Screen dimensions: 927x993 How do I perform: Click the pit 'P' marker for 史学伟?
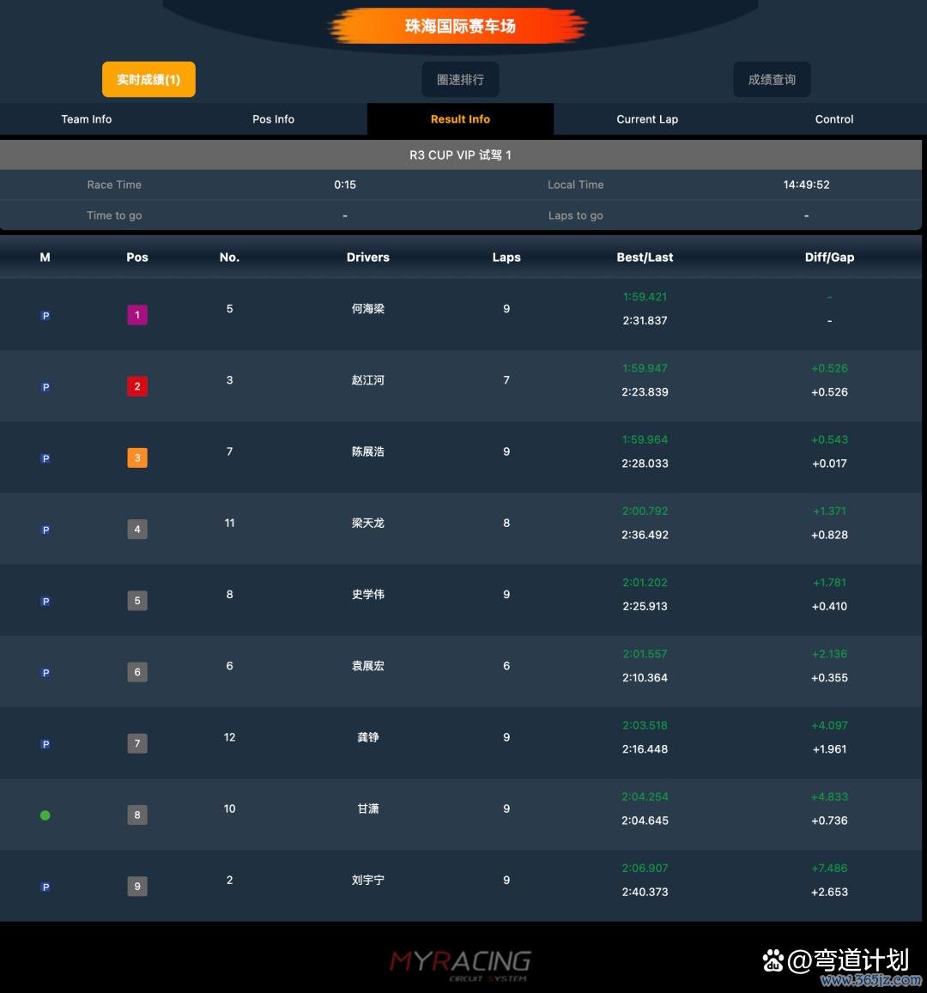[x=45, y=602]
